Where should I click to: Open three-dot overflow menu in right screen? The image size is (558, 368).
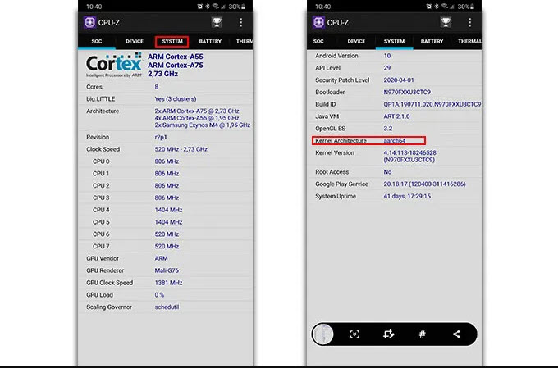[x=469, y=22]
